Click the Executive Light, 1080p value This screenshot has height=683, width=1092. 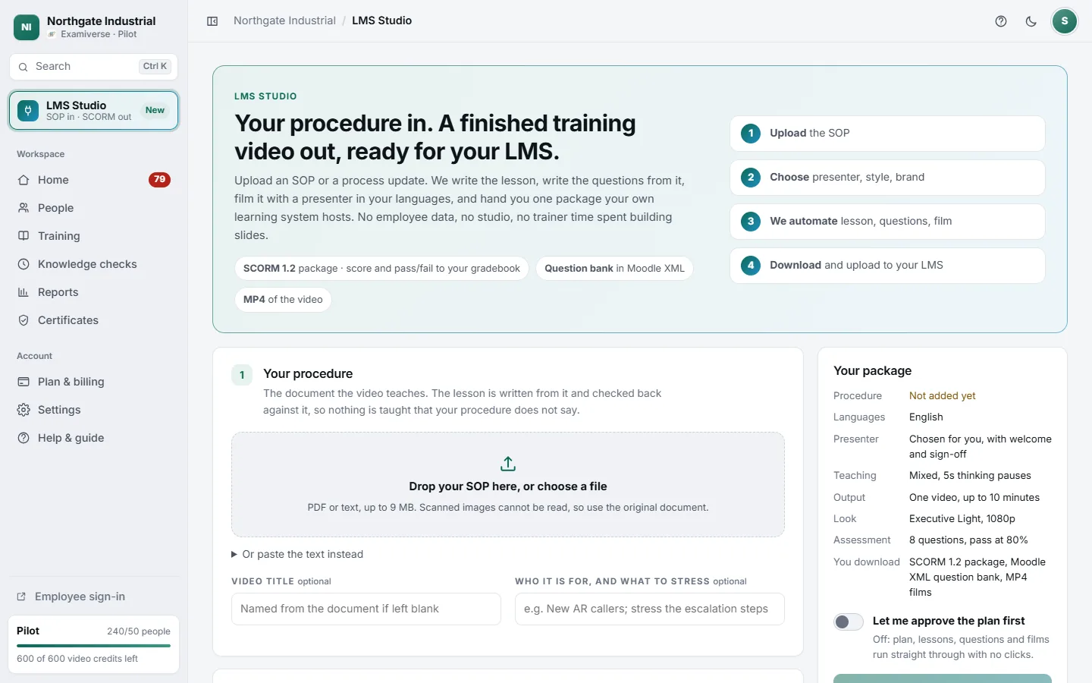[962, 519]
